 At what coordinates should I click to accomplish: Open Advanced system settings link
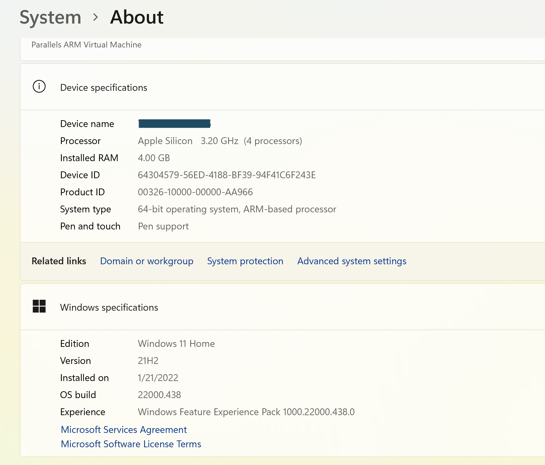point(352,261)
